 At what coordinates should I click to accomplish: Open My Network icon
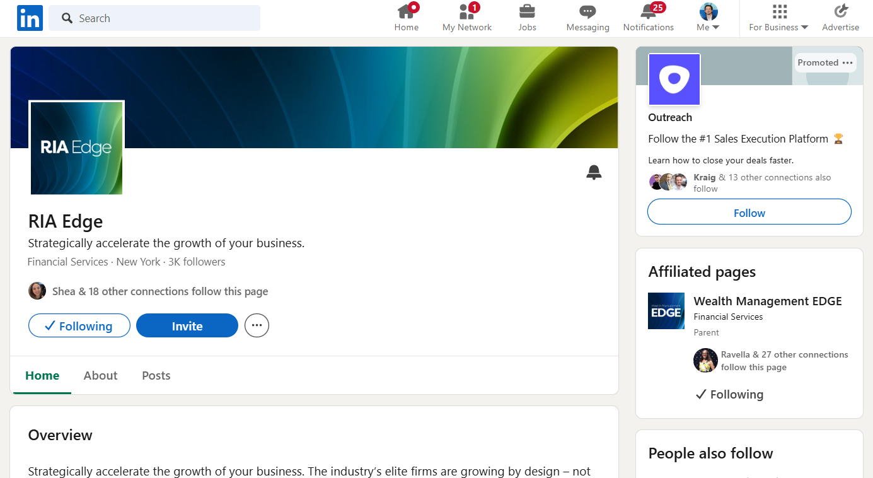coord(466,12)
